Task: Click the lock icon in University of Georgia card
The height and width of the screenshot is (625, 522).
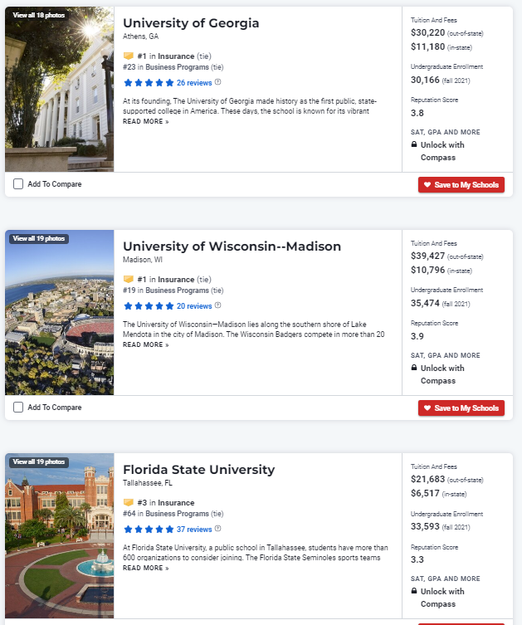Action: (x=414, y=144)
